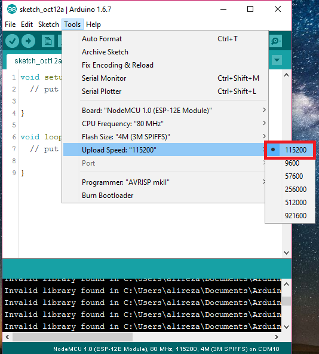Click editor scrollbar up arrow
319x354 pixels.
coord(287,75)
